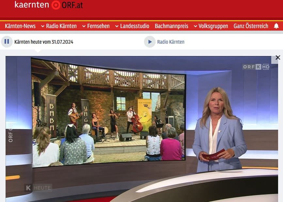Go to Ganz Österreich section
Image resolution: width=283 pixels, height=202 pixels.
251,26
